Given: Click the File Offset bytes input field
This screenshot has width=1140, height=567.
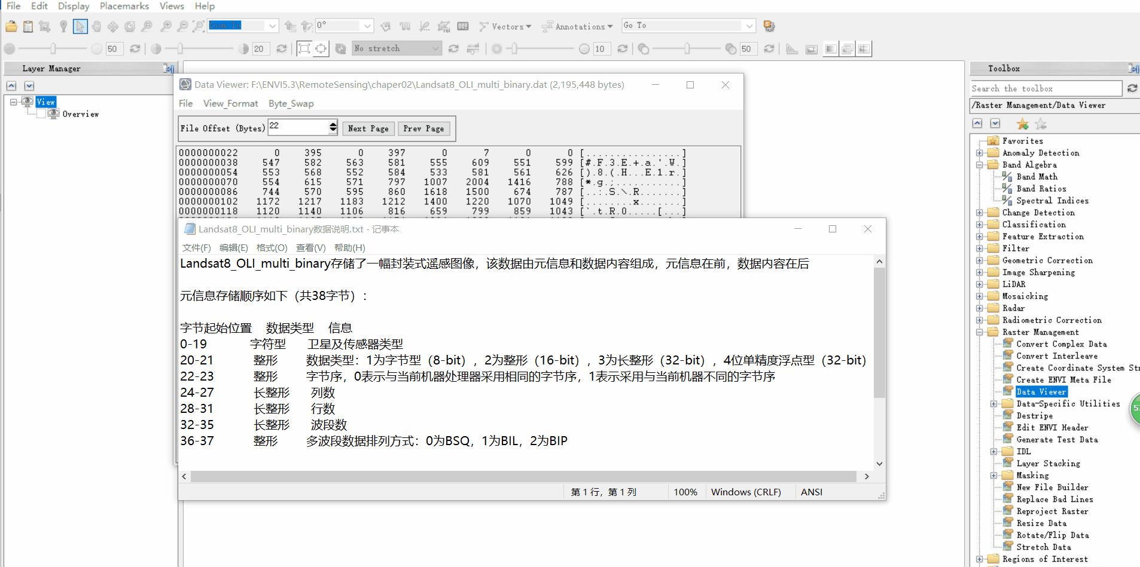Looking at the screenshot, I should pos(298,127).
